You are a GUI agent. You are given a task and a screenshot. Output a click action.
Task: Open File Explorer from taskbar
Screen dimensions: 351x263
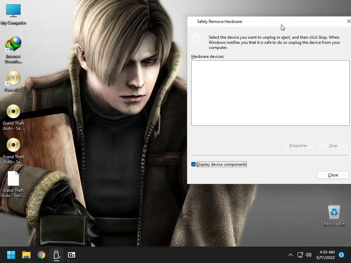tap(26, 255)
